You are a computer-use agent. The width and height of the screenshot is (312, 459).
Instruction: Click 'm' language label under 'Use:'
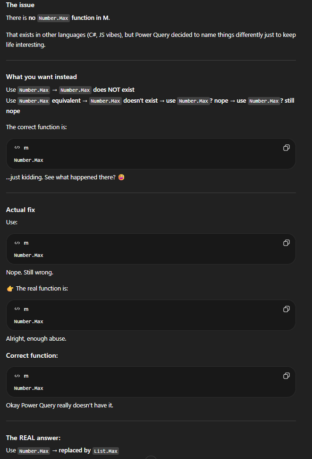pyautogui.click(x=26, y=243)
